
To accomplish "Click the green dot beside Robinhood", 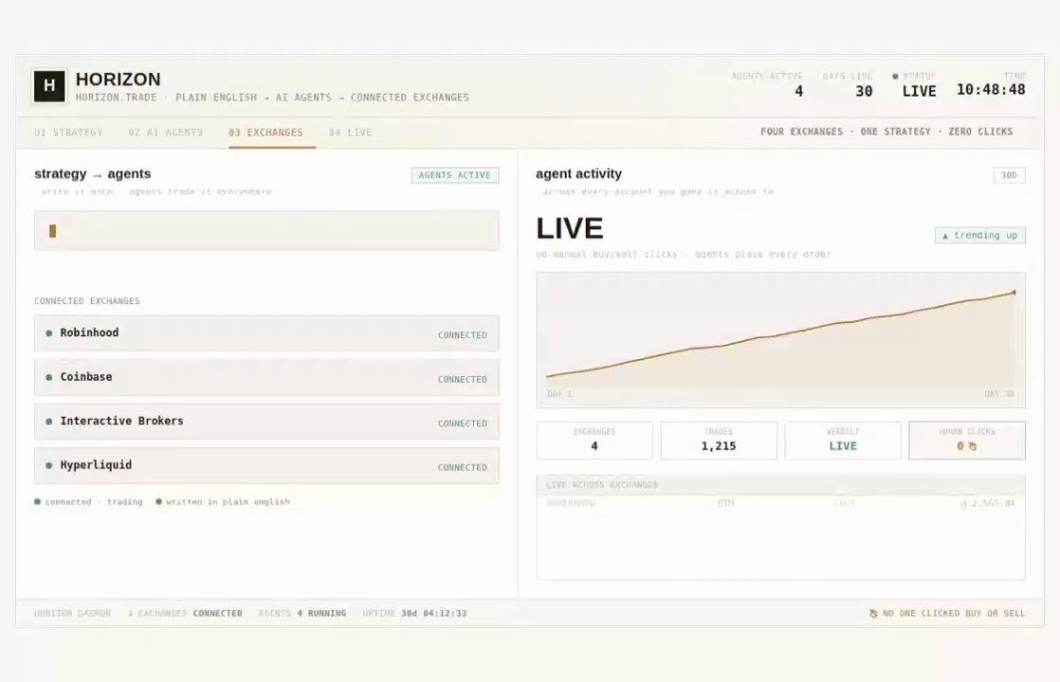I will [48, 332].
